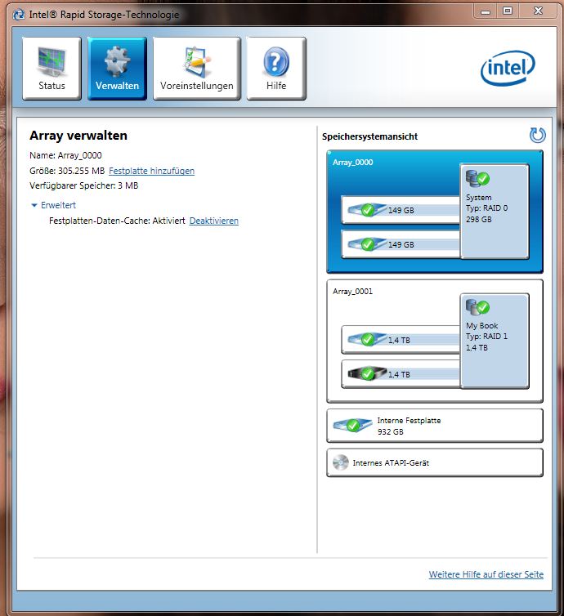564x616 pixels.
Task: Click Typ: RAID 1 text under My Book
Action: 486,337
